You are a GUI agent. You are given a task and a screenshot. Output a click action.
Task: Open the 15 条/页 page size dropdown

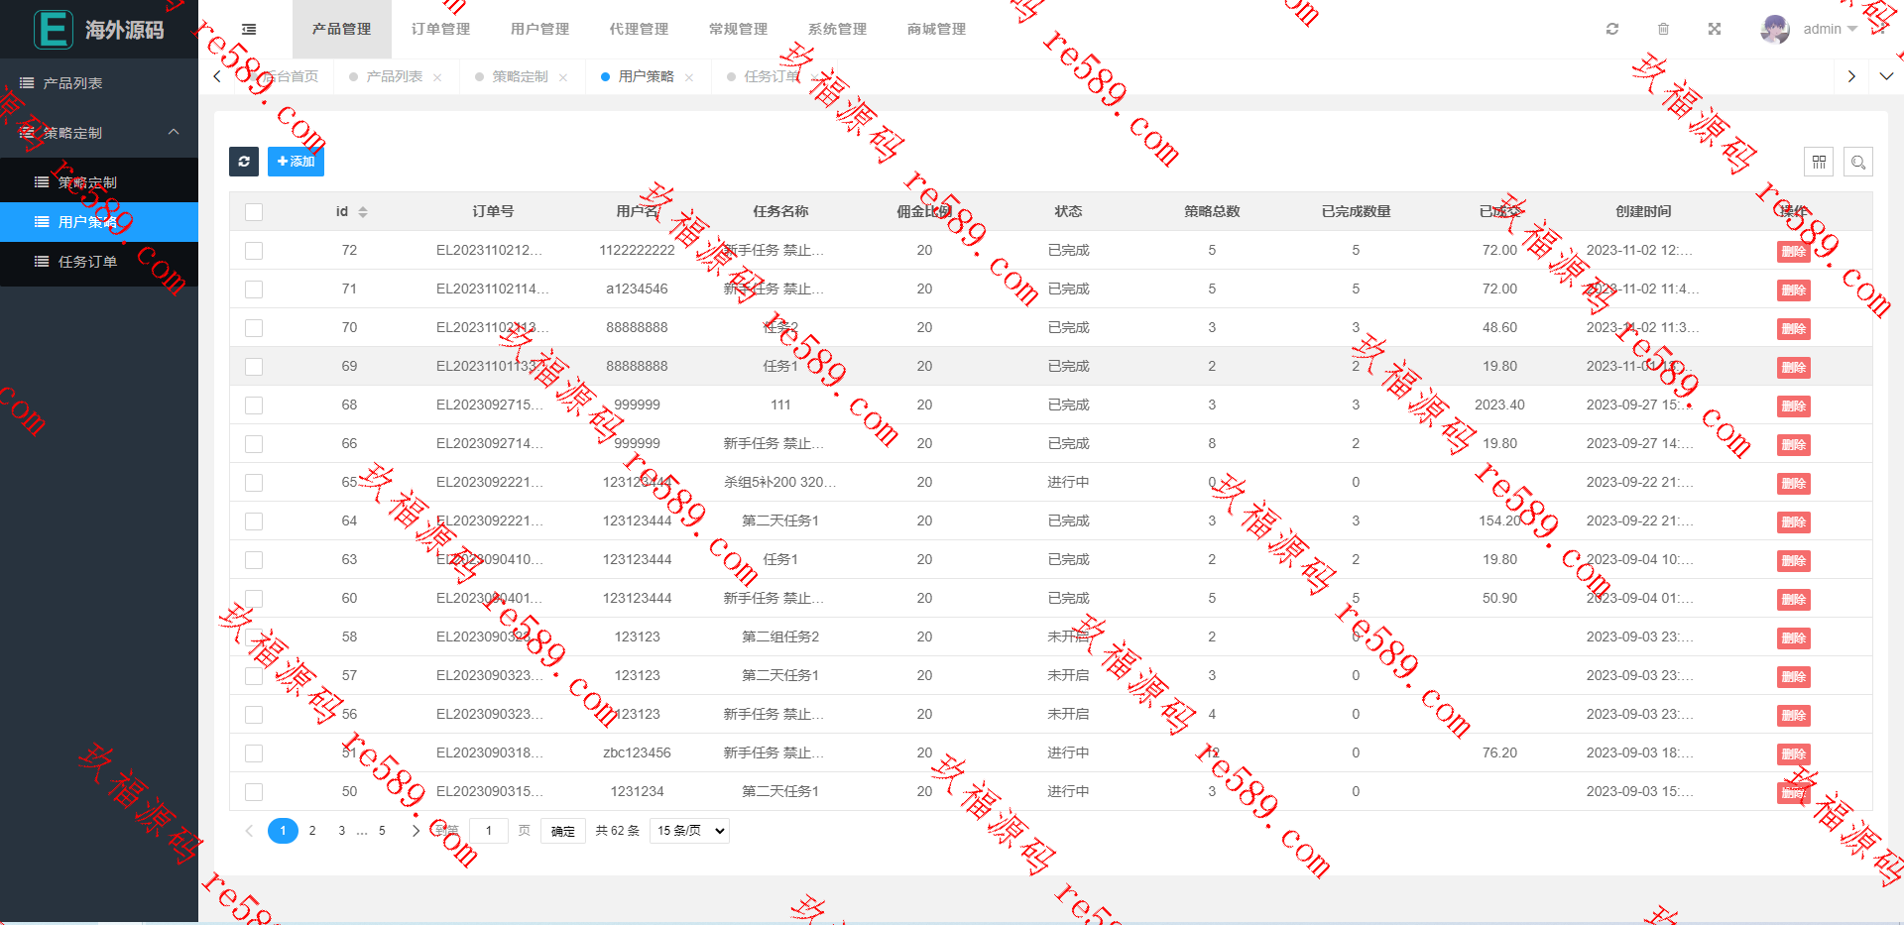[689, 831]
